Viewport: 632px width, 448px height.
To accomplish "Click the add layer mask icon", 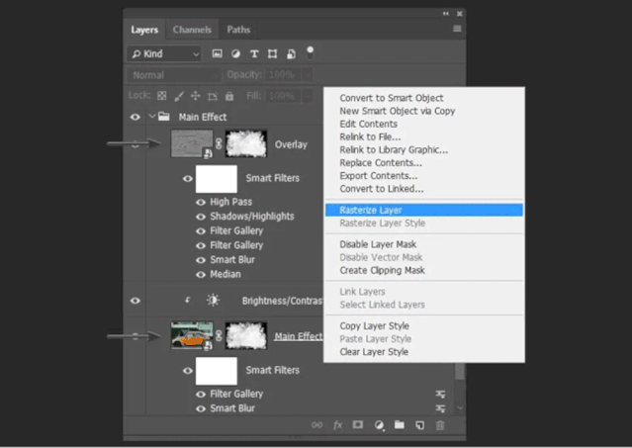I will tap(358, 424).
